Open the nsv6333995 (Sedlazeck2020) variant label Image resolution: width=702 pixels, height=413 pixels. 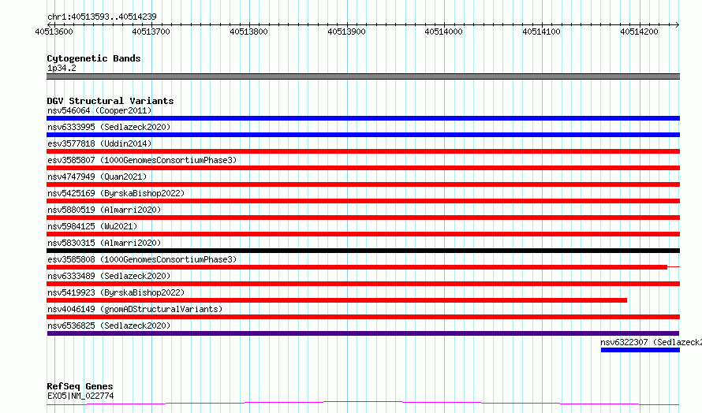[x=109, y=127]
